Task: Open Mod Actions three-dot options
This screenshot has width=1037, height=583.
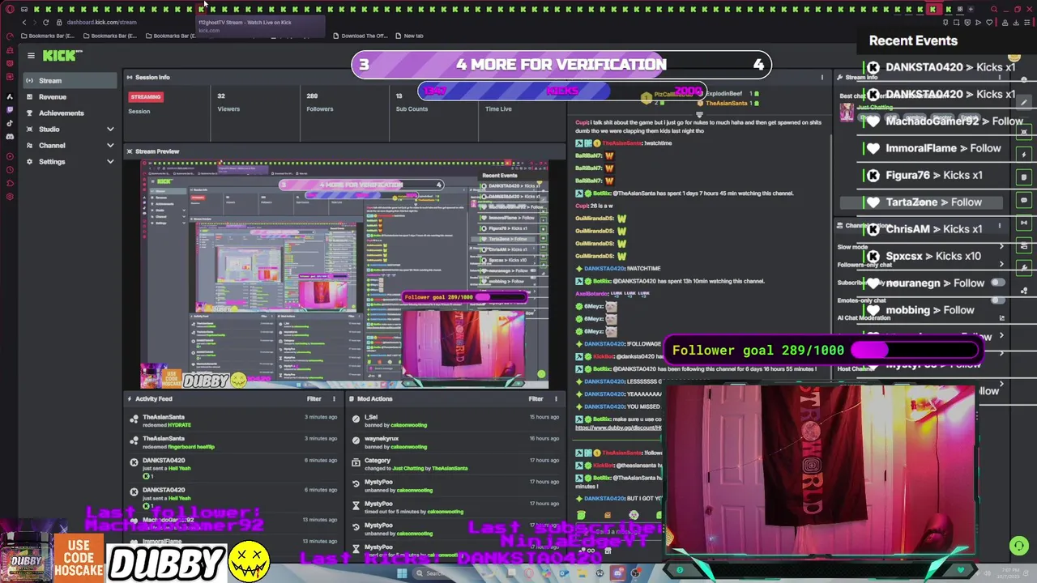Action: coord(556,399)
